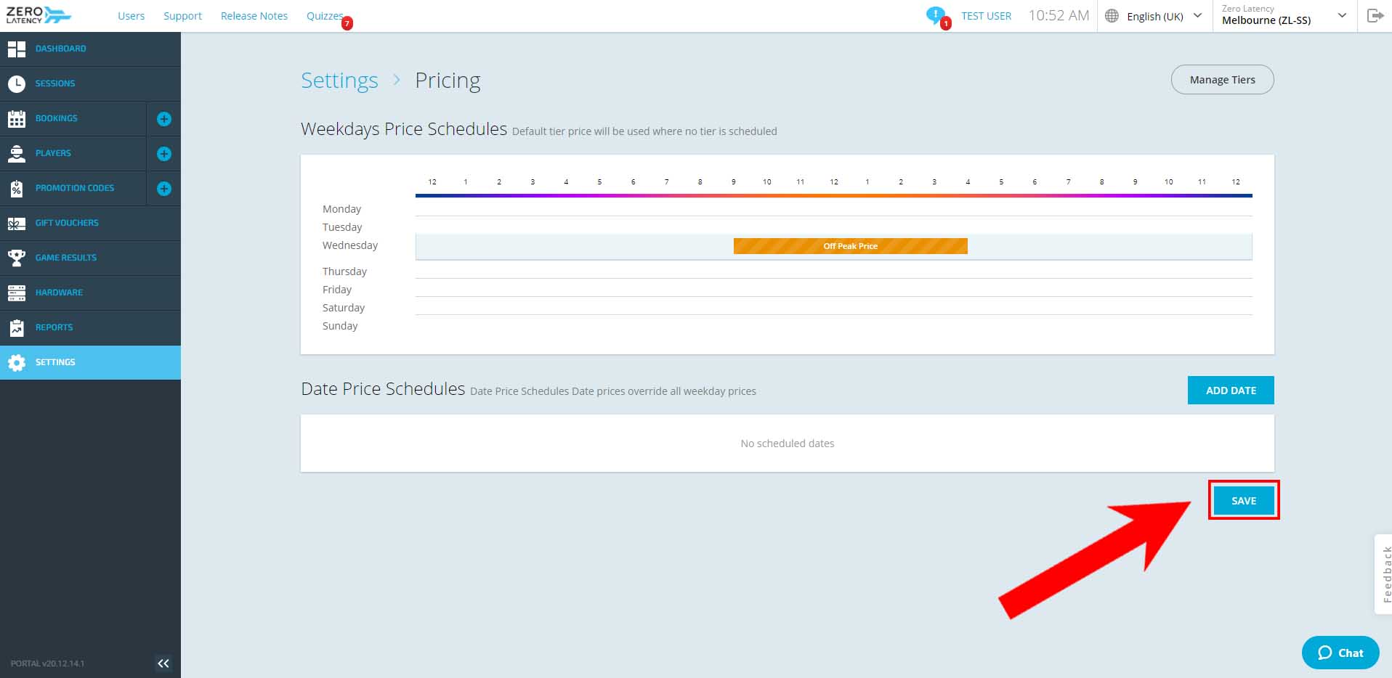The width and height of the screenshot is (1392, 678).
Task: Go back via Settings breadcrumb link
Action: tap(339, 80)
